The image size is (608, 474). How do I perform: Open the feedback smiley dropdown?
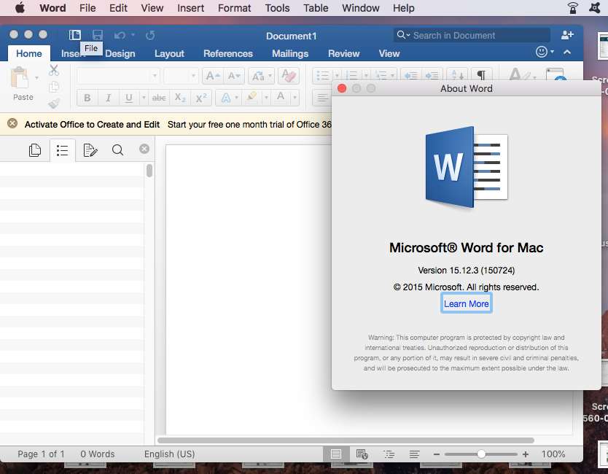pyautogui.click(x=545, y=52)
